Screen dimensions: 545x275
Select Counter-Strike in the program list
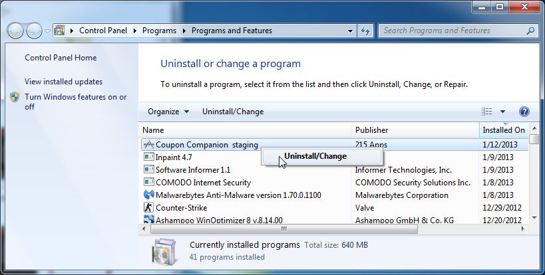coord(182,208)
